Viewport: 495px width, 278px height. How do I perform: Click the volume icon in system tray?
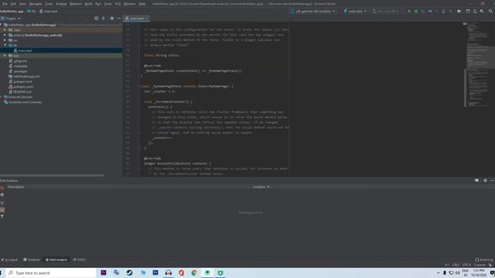tap(458, 273)
